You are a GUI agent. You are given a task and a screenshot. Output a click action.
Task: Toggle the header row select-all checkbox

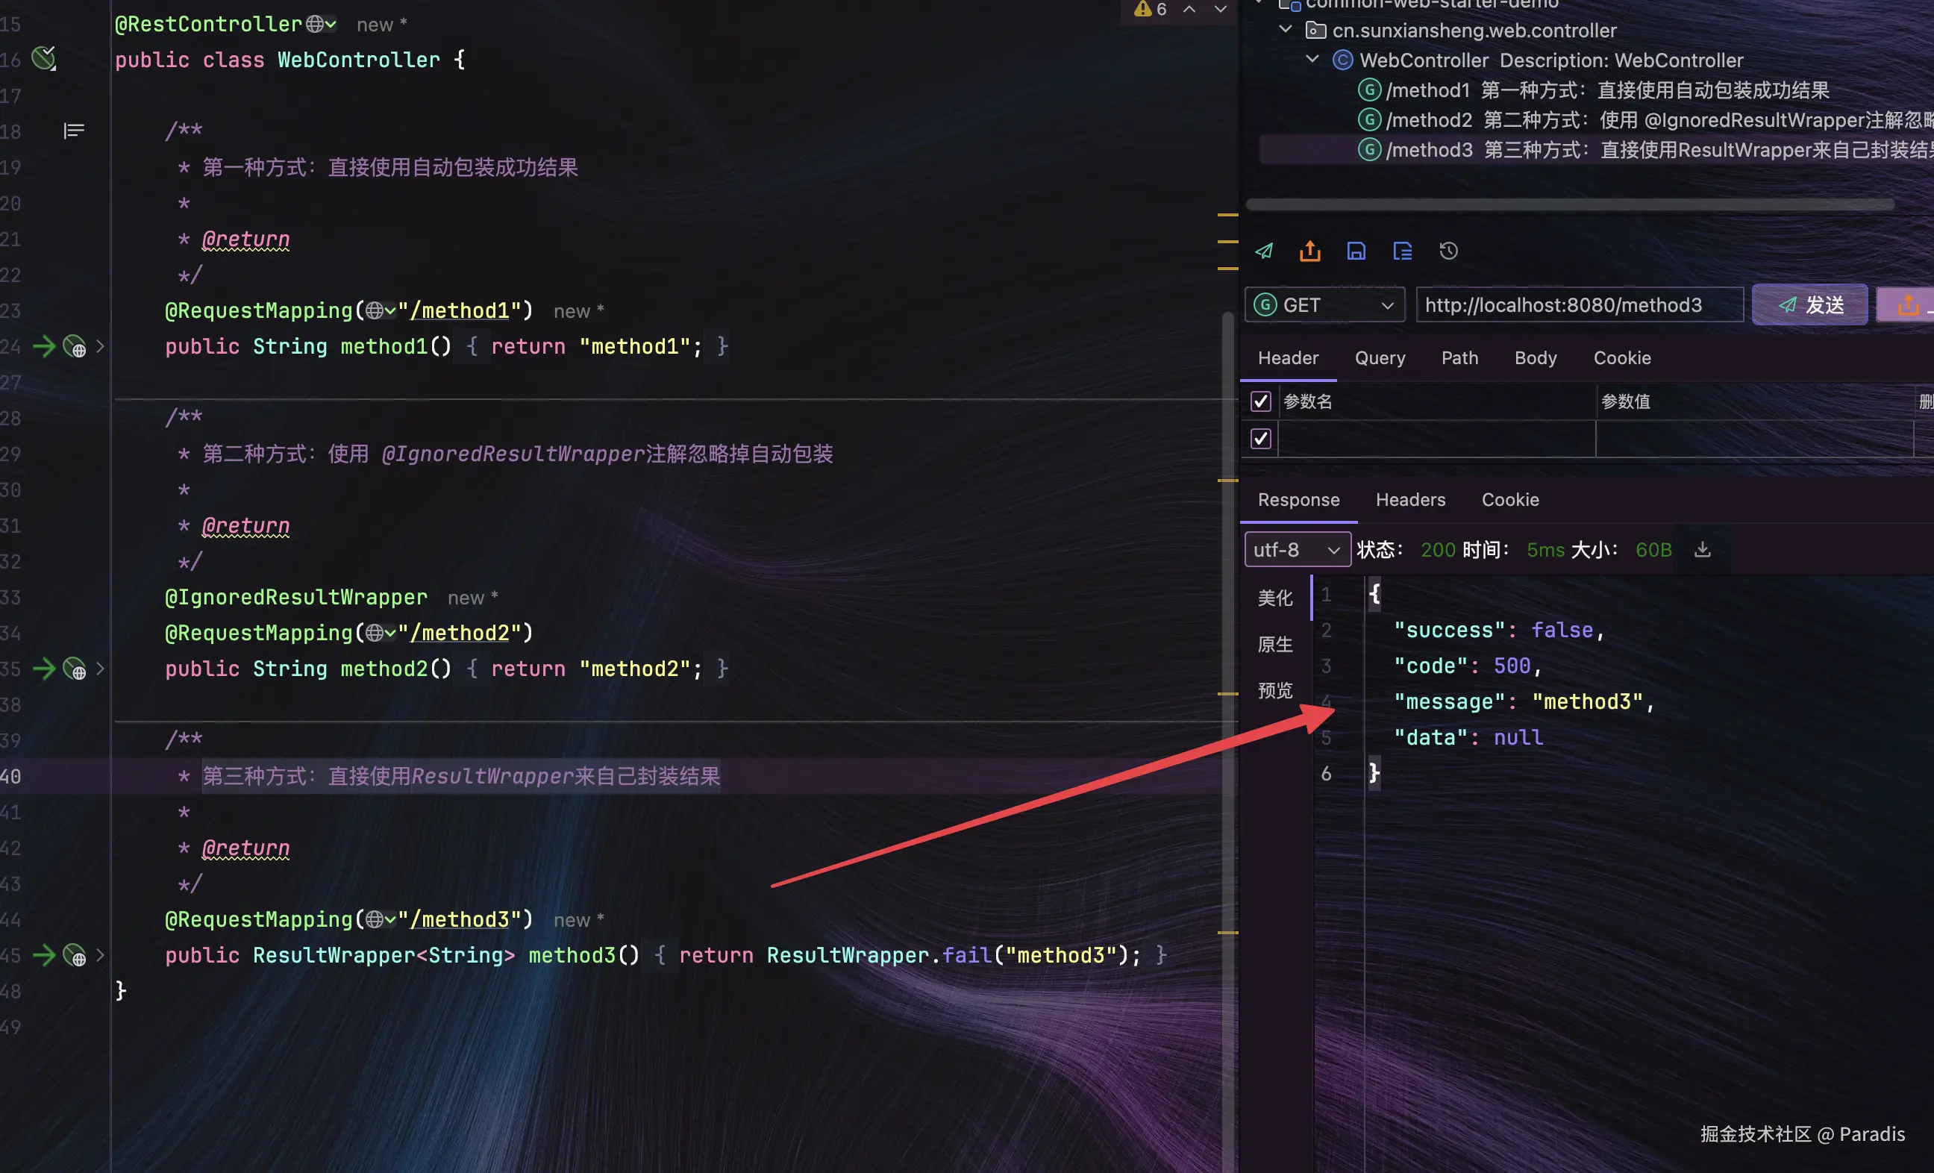point(1260,401)
